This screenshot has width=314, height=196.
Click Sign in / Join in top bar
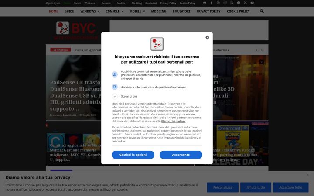(53, 3)
